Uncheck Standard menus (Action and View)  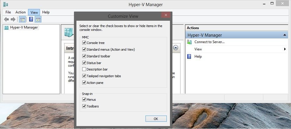pos(84,50)
